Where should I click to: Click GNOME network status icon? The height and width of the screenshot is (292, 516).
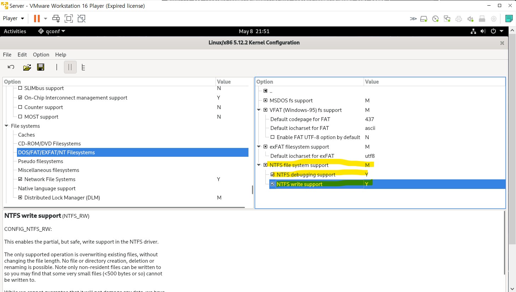pyautogui.click(x=473, y=31)
